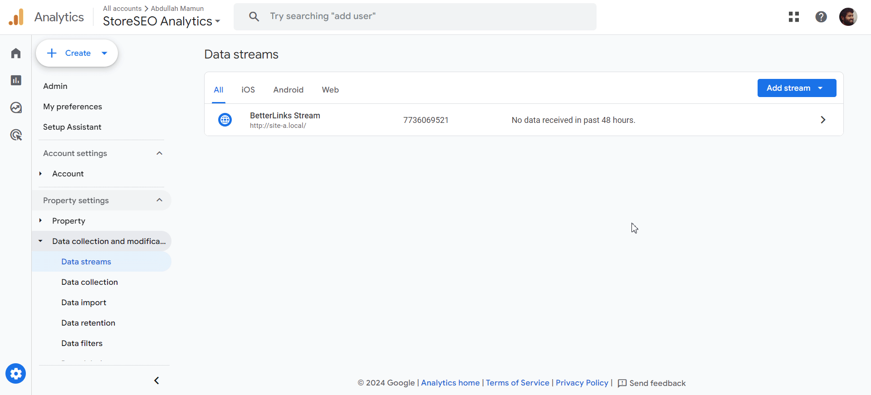This screenshot has width=871, height=395.
Task: Open the Terms of Service link
Action: (518, 383)
